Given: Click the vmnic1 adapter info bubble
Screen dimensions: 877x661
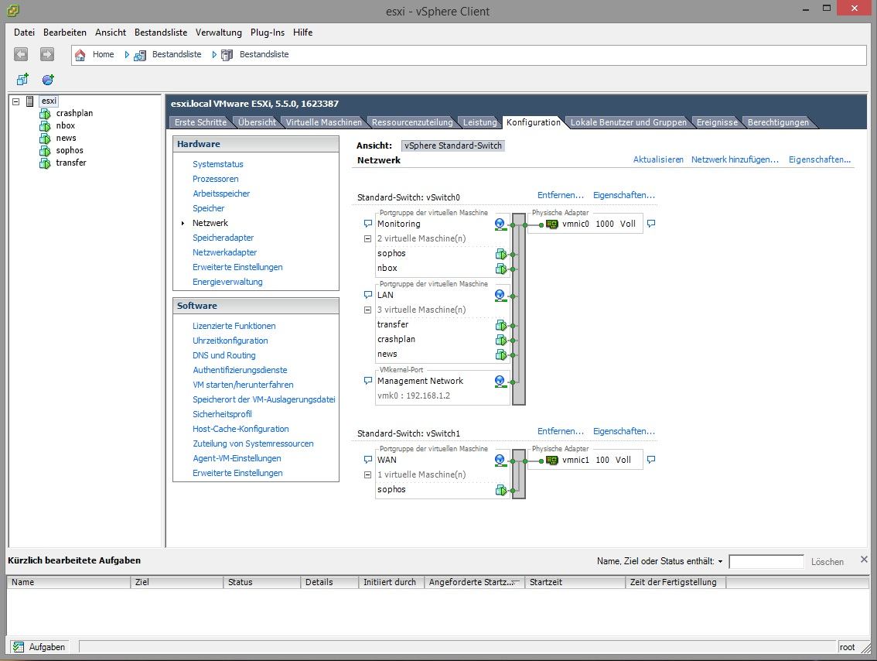Looking at the screenshot, I should 651,460.
